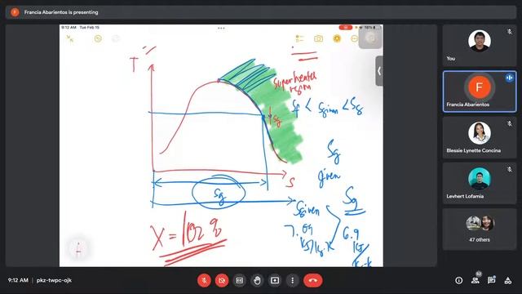The width and height of the screenshot is (522, 294).
Task: Click the markup pen icon in shared Notes
Action: click(x=337, y=38)
